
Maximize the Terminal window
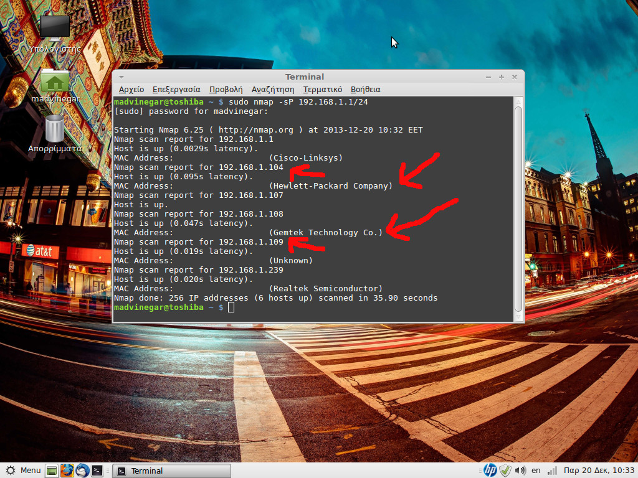pyautogui.click(x=502, y=77)
